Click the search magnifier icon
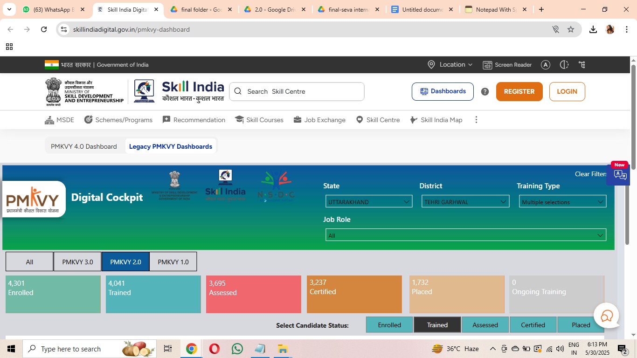 coord(238,91)
